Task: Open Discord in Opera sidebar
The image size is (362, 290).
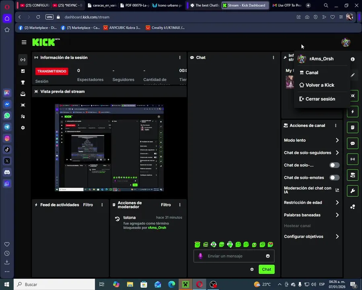Action: [x=7, y=172]
